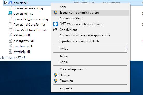Select the pwrshsip.dll file name
Image resolution: width=143 pixels, height=95 pixels.
(22, 52)
